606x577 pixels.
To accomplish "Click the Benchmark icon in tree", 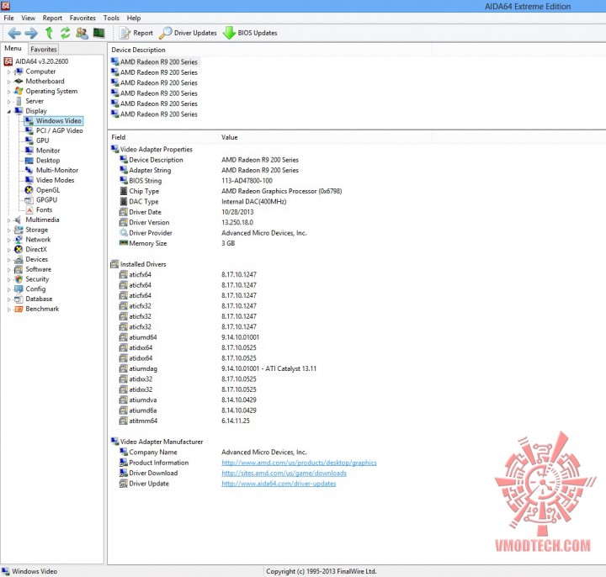I will tap(19, 309).
